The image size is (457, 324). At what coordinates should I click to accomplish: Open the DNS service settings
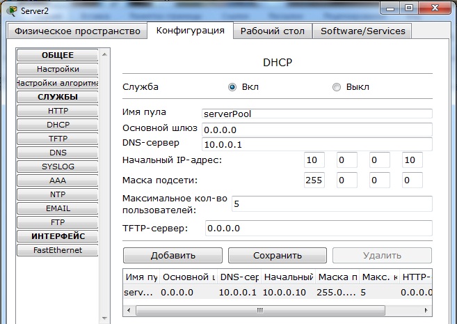[x=58, y=153]
